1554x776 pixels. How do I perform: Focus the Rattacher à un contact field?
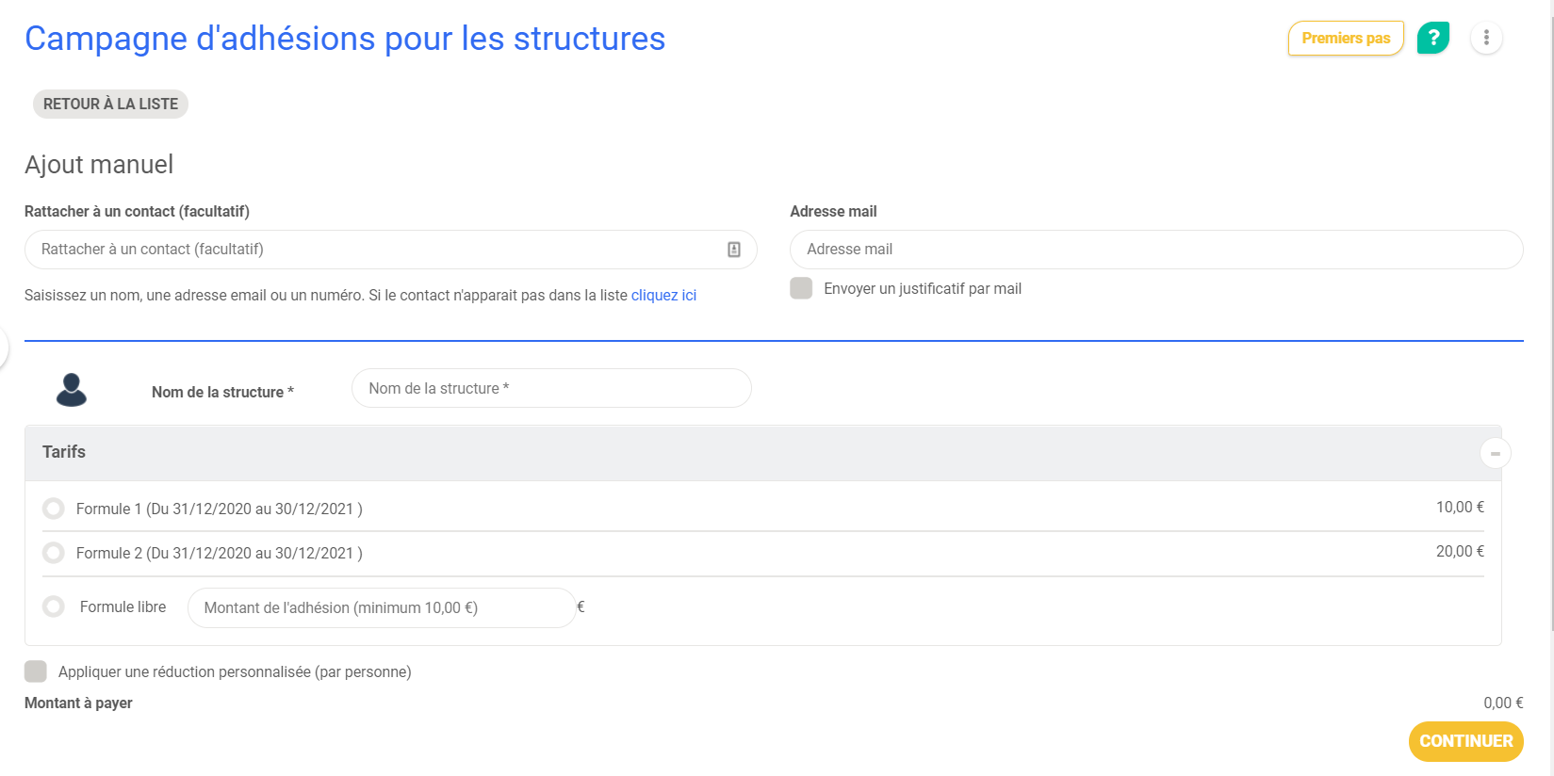[377, 250]
